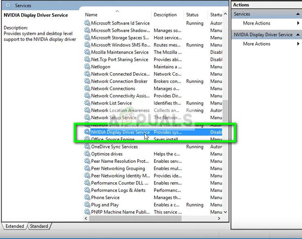
Task: Click gear icon of Performance Counter DLL row
Action: 87,183
